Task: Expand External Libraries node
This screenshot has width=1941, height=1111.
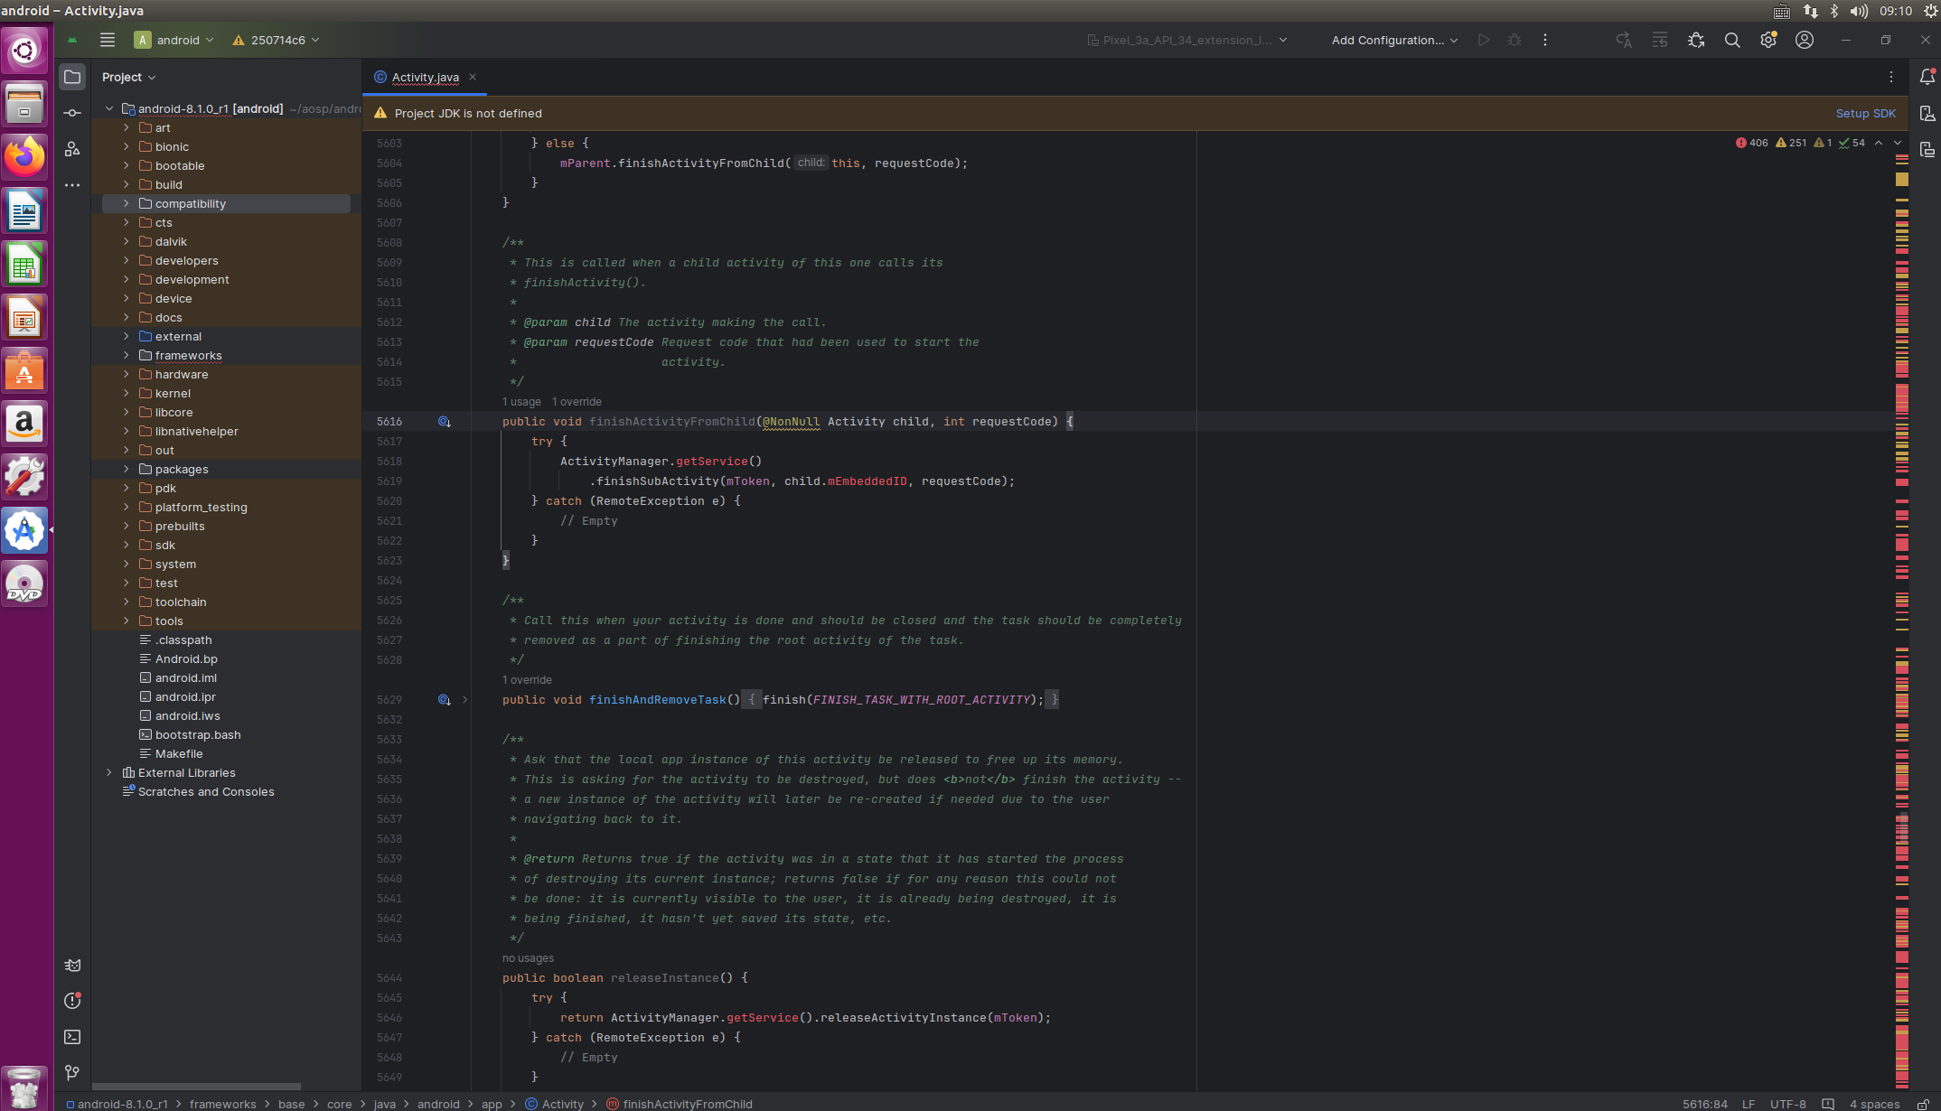Action: coord(109,772)
